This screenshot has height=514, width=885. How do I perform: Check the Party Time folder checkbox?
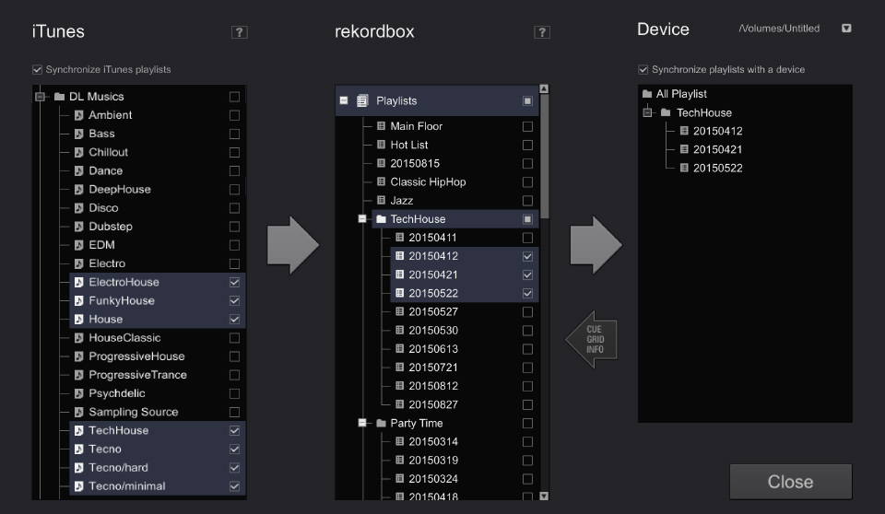point(527,423)
